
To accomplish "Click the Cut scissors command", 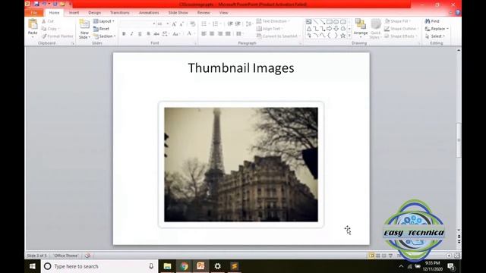I will 48,21.
